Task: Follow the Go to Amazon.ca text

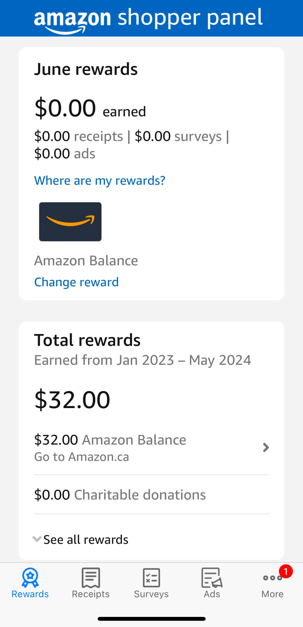Action: [x=82, y=457]
